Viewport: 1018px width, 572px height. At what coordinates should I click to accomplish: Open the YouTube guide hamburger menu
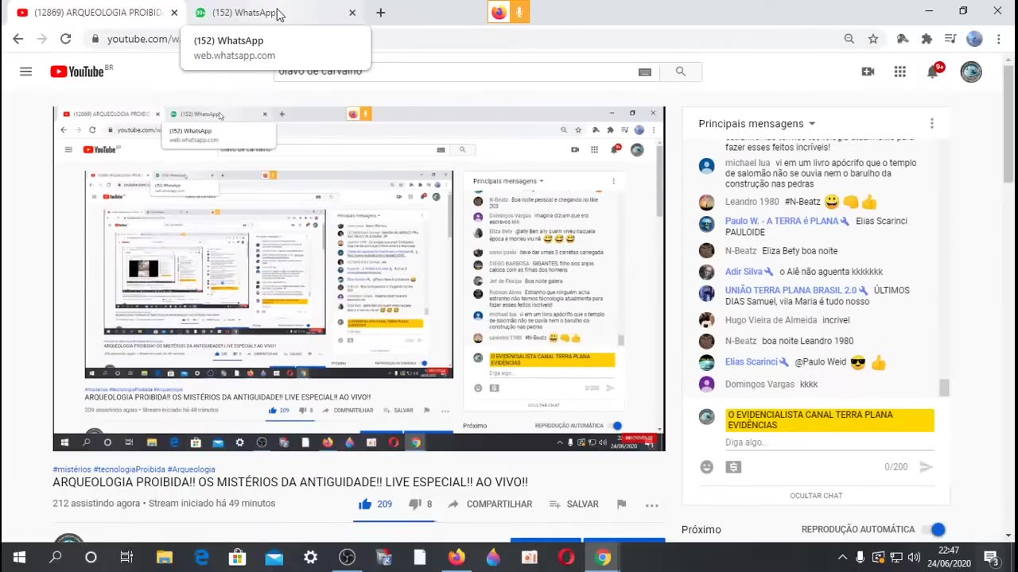click(x=25, y=71)
